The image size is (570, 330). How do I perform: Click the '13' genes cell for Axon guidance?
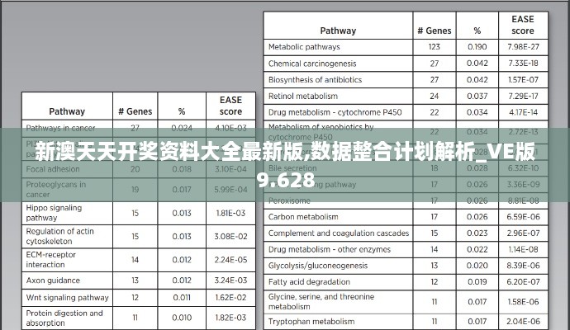point(135,280)
